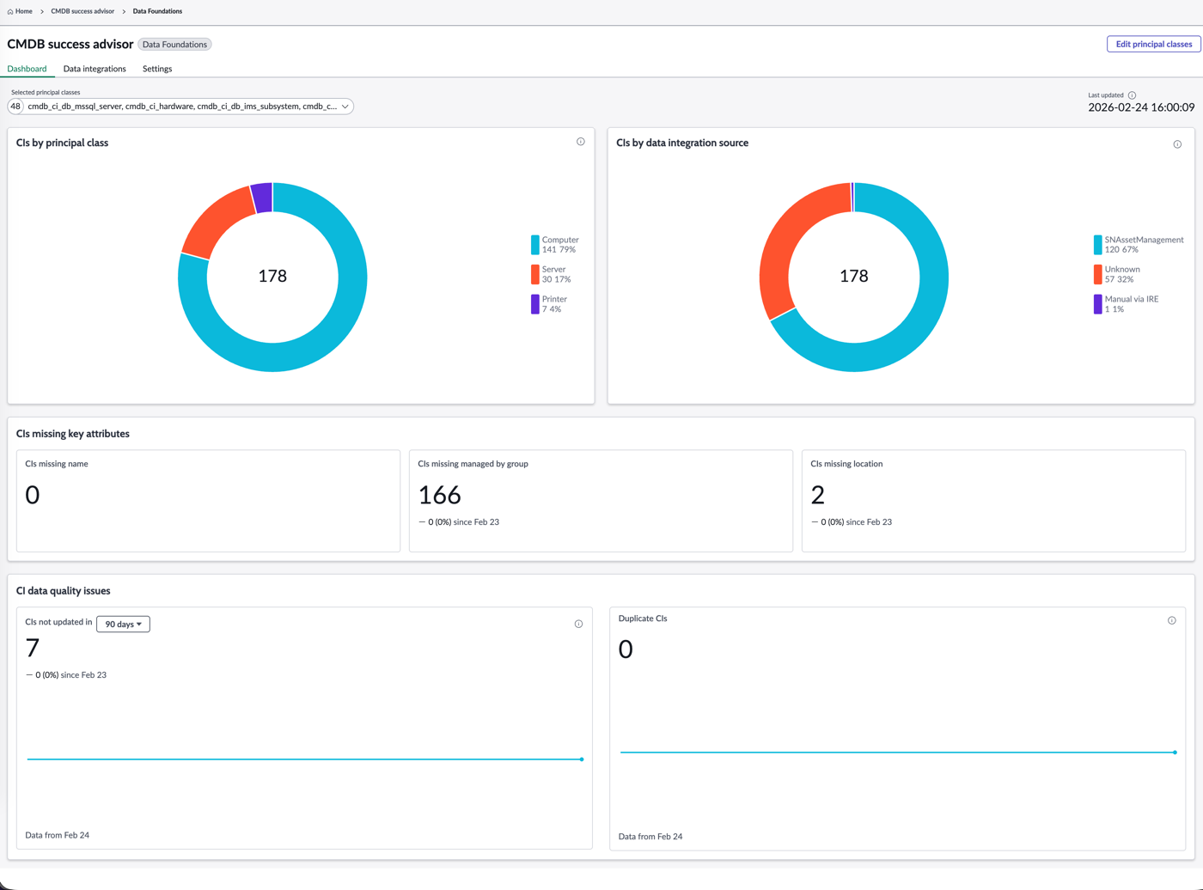Click the CIs missing location value 2
This screenshot has width=1203, height=890.
[x=818, y=495]
